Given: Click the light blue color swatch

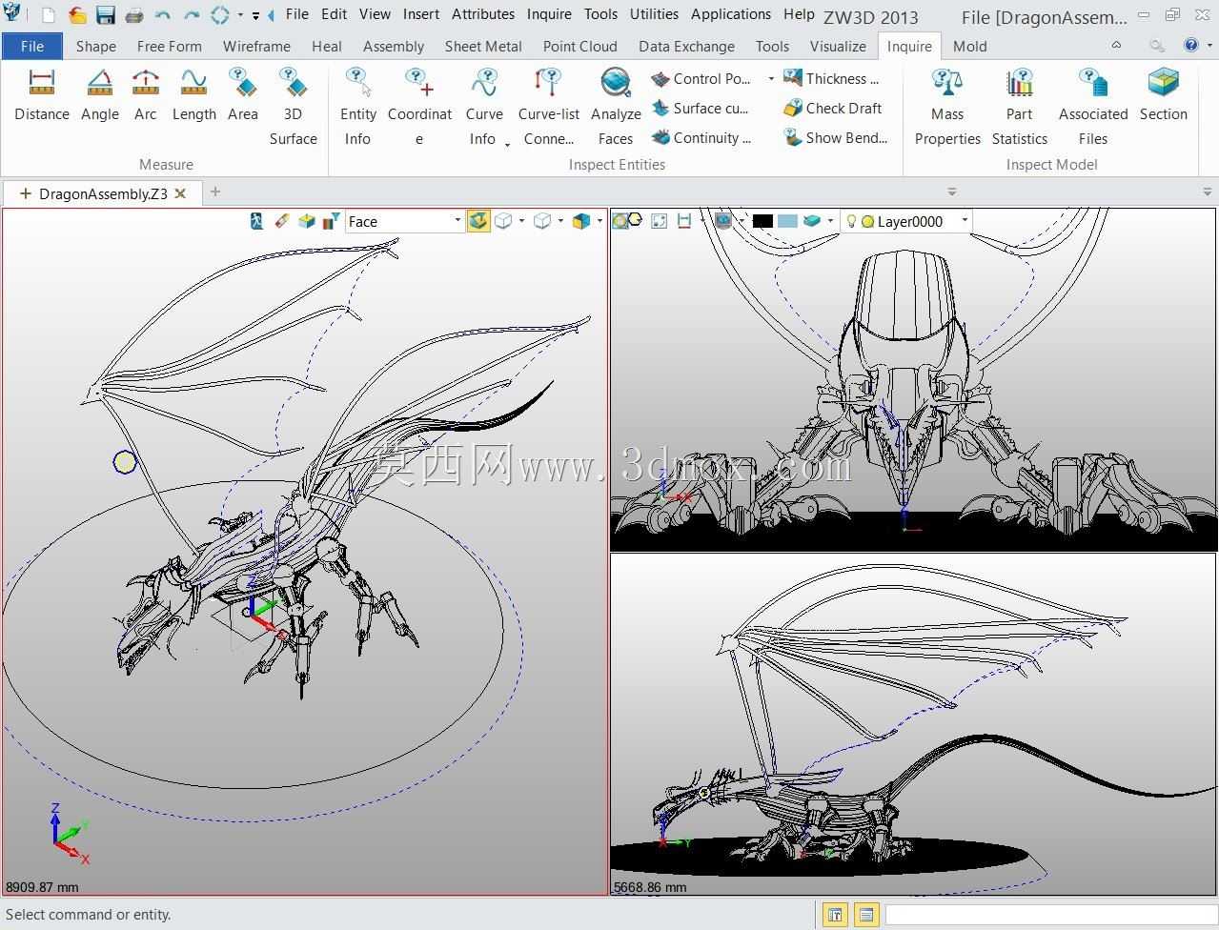Looking at the screenshot, I should (787, 221).
